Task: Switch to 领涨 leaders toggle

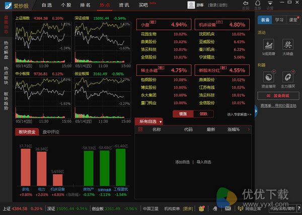Action: click(183, 114)
